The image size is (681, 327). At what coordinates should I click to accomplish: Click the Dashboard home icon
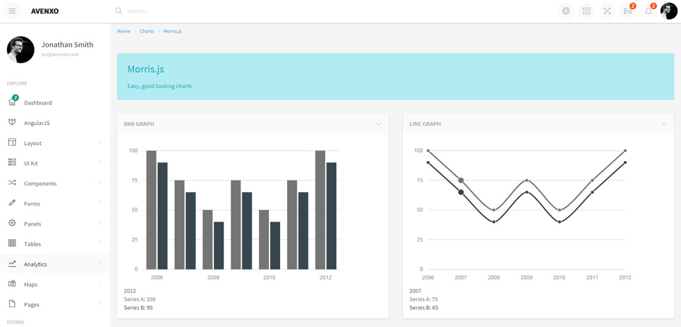(13, 102)
